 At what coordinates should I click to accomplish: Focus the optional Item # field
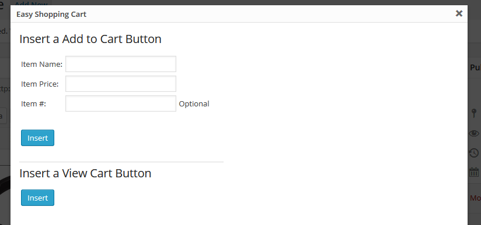(121, 103)
